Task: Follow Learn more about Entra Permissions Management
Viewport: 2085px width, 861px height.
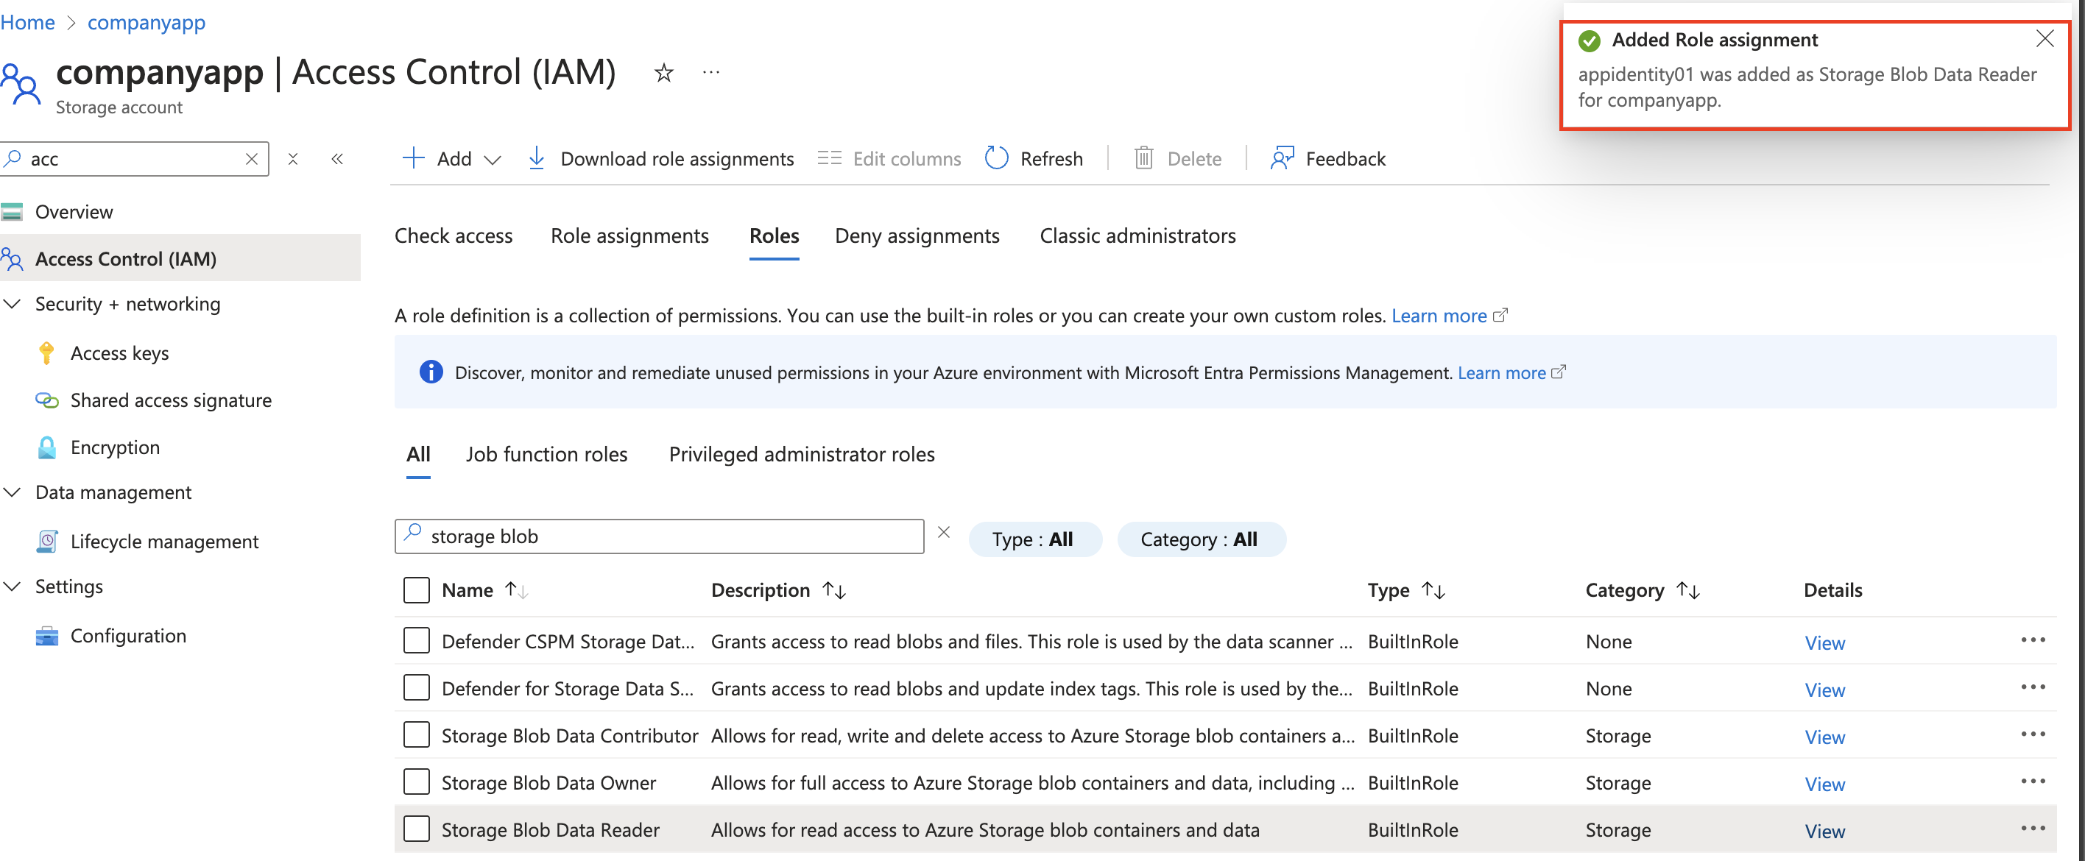Action: [1511, 373]
